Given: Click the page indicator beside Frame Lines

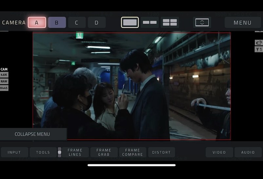Looking at the screenshot, I should [x=59, y=152].
